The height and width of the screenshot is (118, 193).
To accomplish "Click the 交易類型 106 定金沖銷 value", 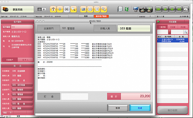I will coord(19,71).
